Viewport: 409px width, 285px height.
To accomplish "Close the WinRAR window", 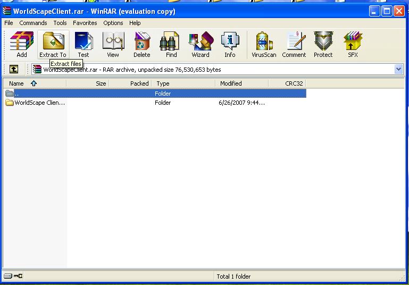I will (399, 11).
